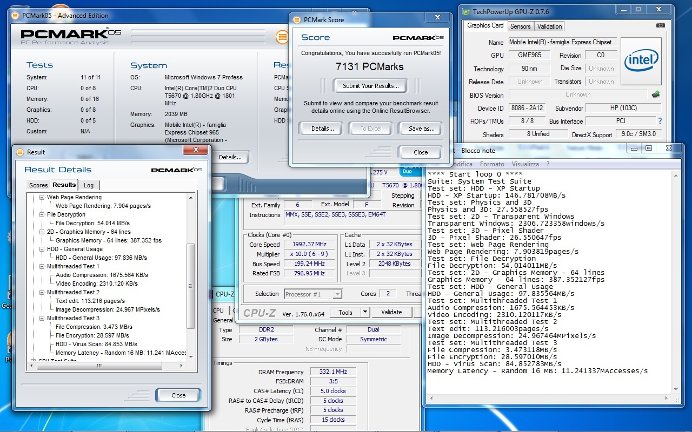Select the Graphics Card tab in GPU-Z
Screen dimensions: 692x432
click(x=485, y=25)
